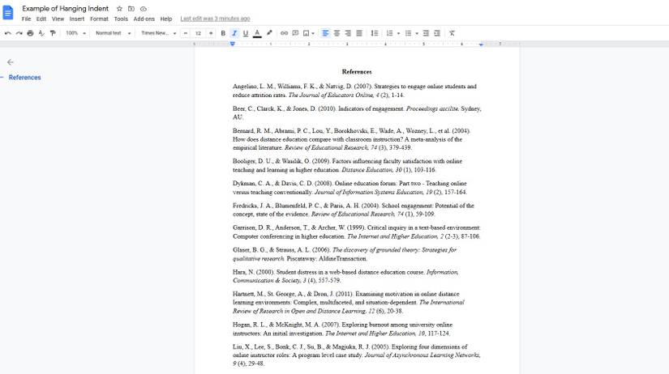Image resolution: width=669 pixels, height=374 pixels.
Task: Print the document with printer icon
Action: coord(30,33)
